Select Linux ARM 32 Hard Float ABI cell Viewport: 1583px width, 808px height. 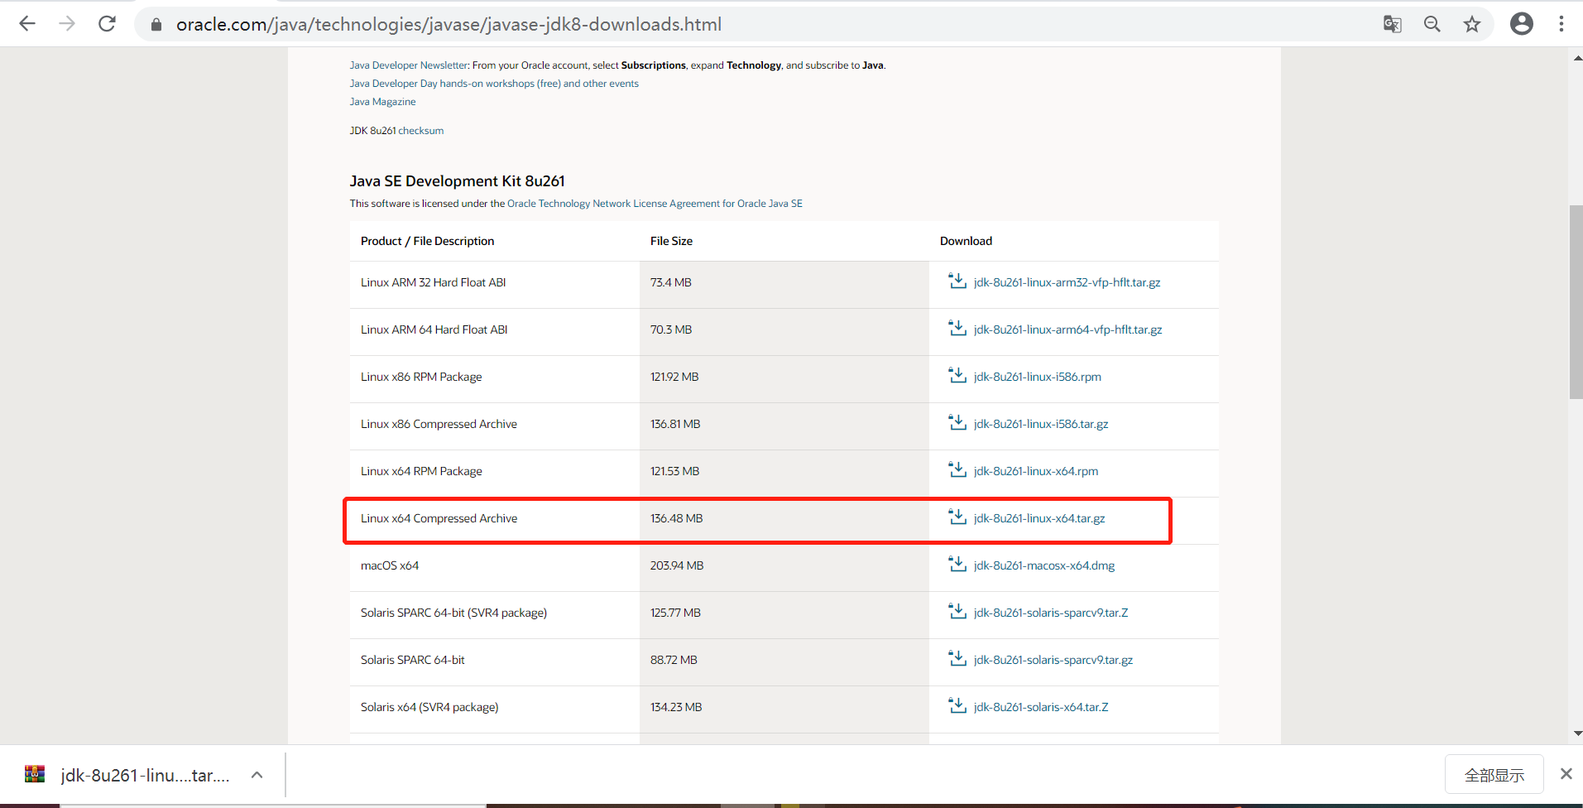[x=433, y=282]
